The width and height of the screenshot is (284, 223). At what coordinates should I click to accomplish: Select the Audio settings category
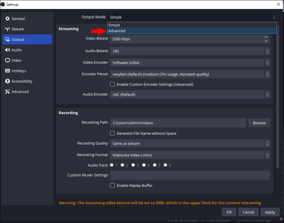click(27, 50)
